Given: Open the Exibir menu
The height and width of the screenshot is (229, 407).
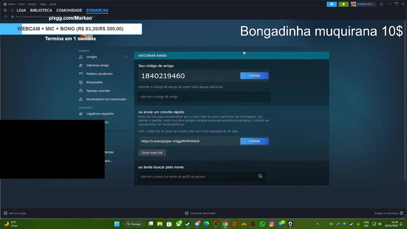Looking at the screenshot, I should (22, 4).
